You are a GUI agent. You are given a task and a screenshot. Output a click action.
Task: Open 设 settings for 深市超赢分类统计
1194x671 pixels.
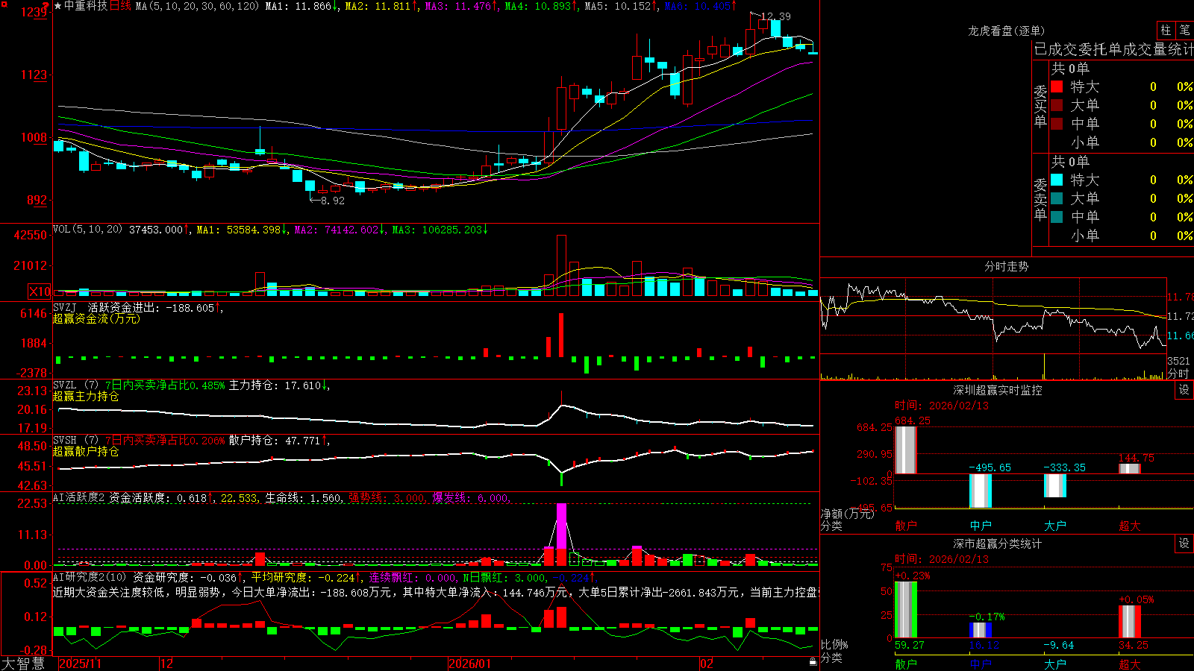[x=1184, y=544]
